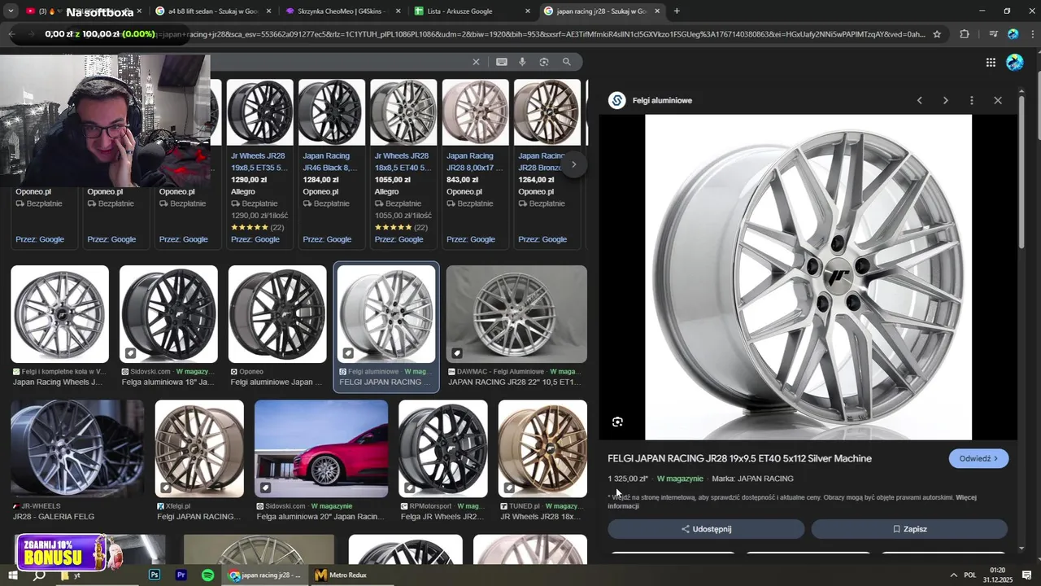The image size is (1041, 586).
Task: Show the previous image in preview panel
Action: pos(920,100)
